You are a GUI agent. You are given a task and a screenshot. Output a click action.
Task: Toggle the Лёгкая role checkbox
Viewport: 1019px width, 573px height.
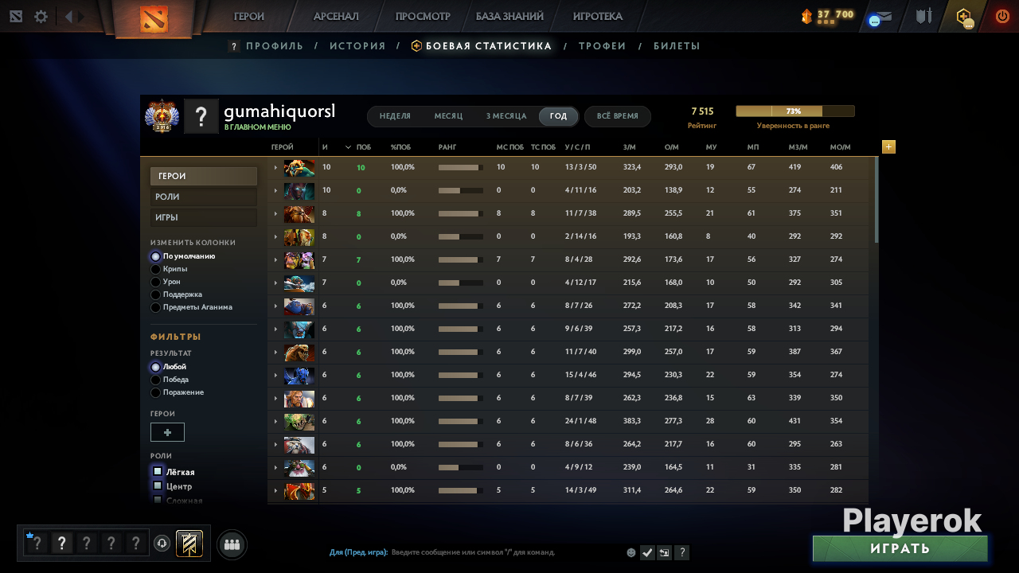(158, 471)
